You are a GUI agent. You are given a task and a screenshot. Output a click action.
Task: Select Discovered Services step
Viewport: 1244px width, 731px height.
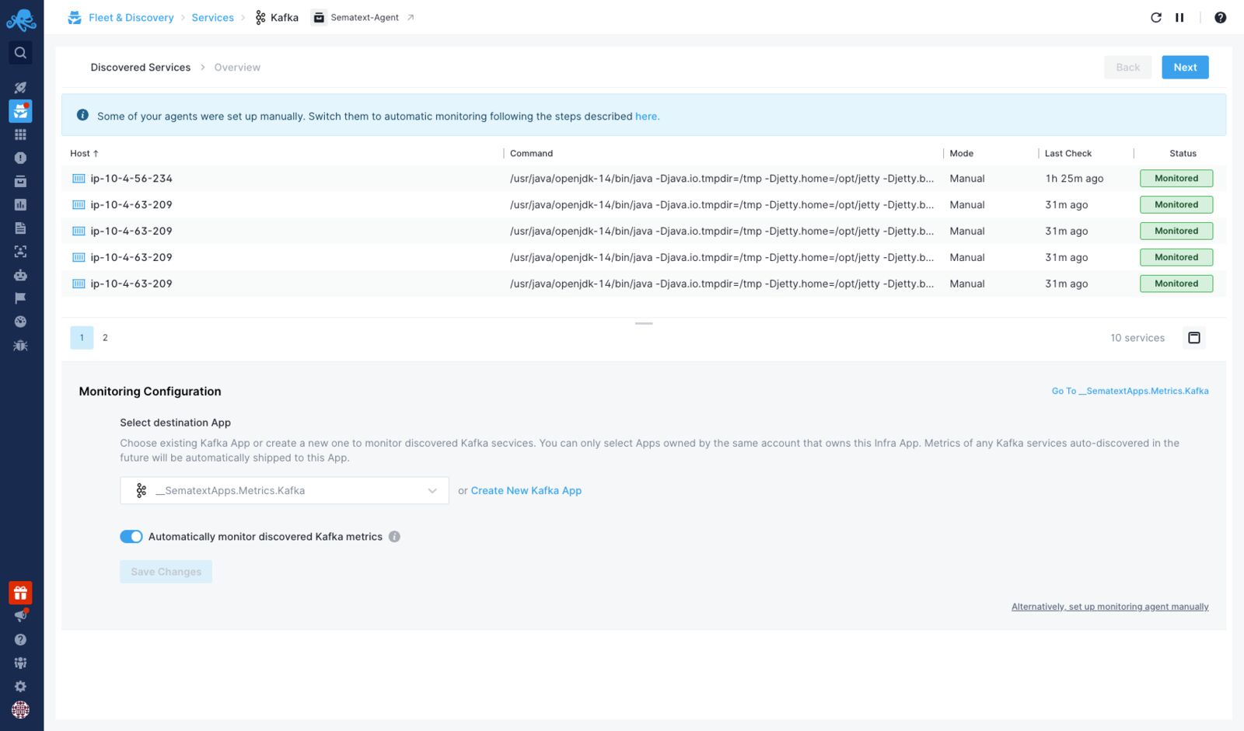pyautogui.click(x=141, y=67)
